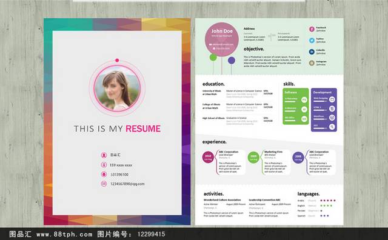Click the Software skill icon below Ai

click(304, 119)
